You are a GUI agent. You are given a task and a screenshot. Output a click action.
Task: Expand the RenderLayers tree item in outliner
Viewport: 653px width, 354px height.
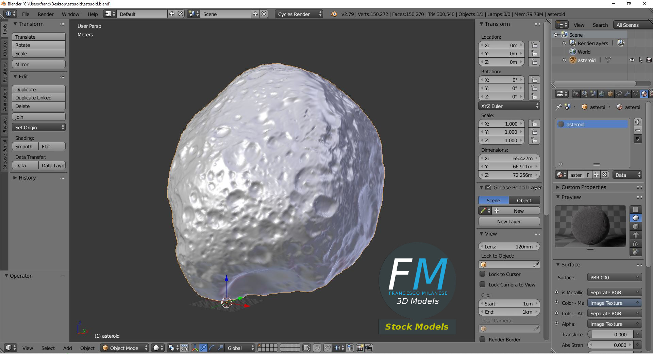coord(564,43)
